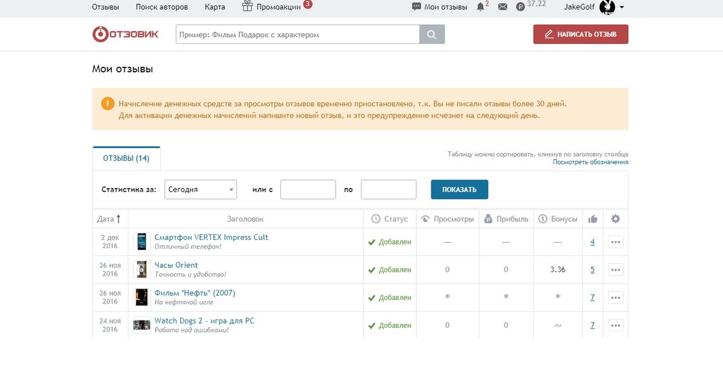723x374 pixels.
Task: Click the Фильм Нефть thumbnail
Action: pos(142,297)
